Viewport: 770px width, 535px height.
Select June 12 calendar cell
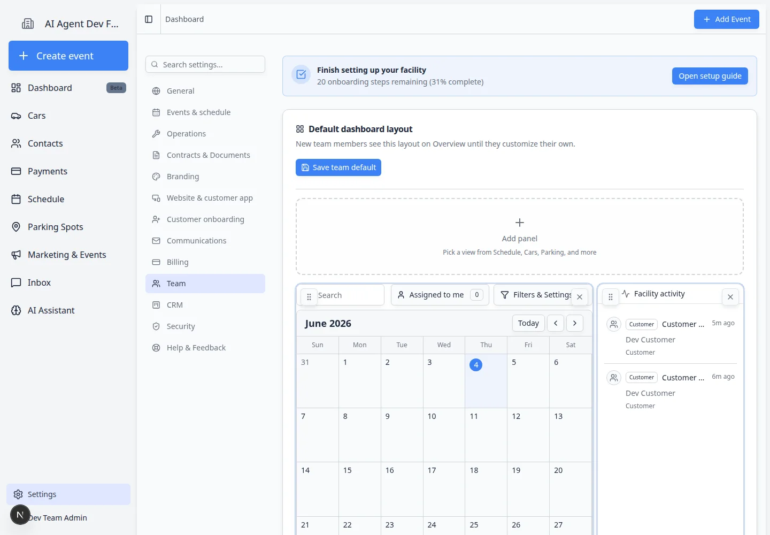(528, 435)
